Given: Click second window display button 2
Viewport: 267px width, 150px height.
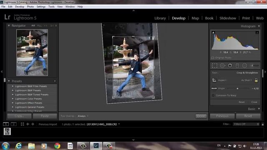Looking at the screenshot, I should 14,124.
